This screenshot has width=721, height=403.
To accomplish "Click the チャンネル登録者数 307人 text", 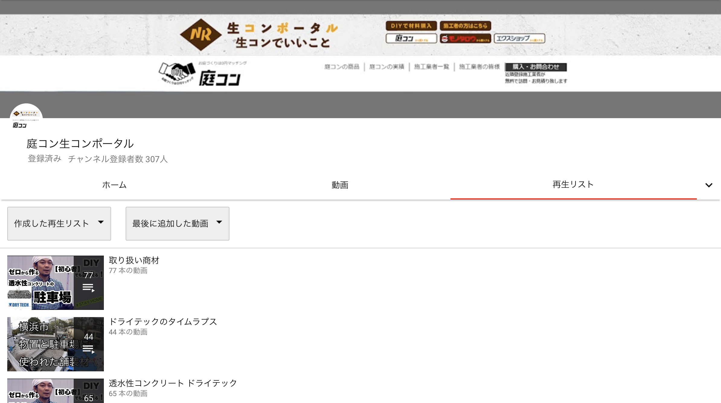I will click(x=118, y=159).
